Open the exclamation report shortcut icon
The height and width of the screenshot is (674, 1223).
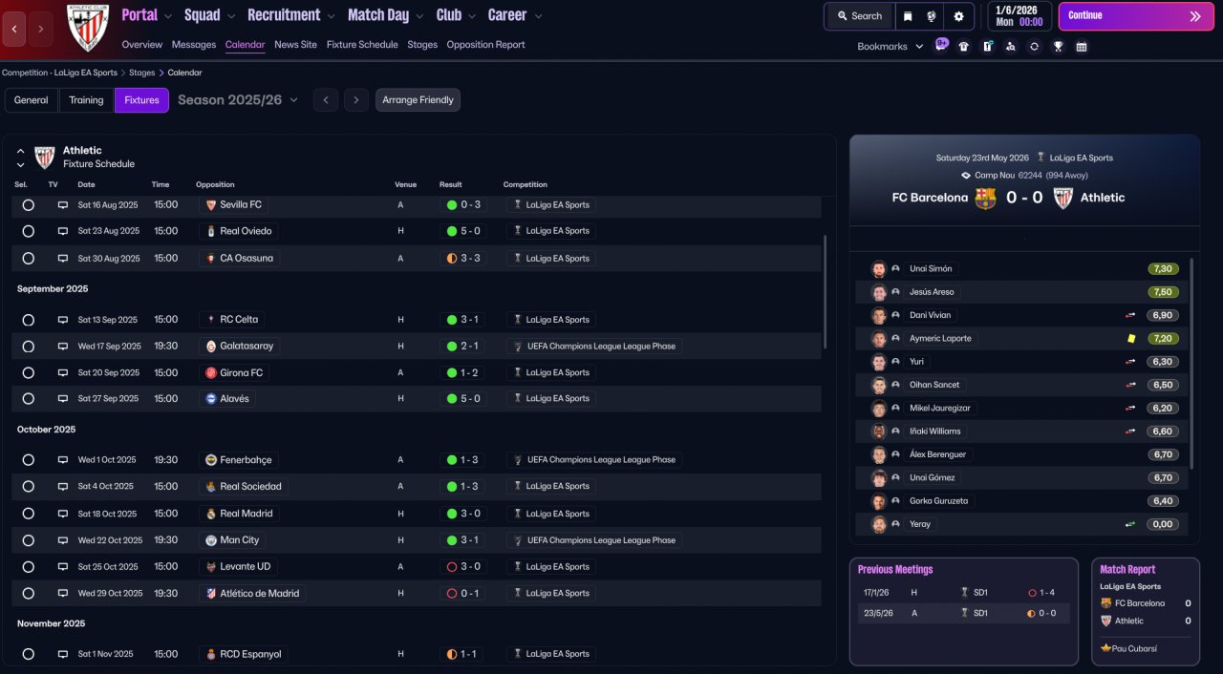click(987, 46)
